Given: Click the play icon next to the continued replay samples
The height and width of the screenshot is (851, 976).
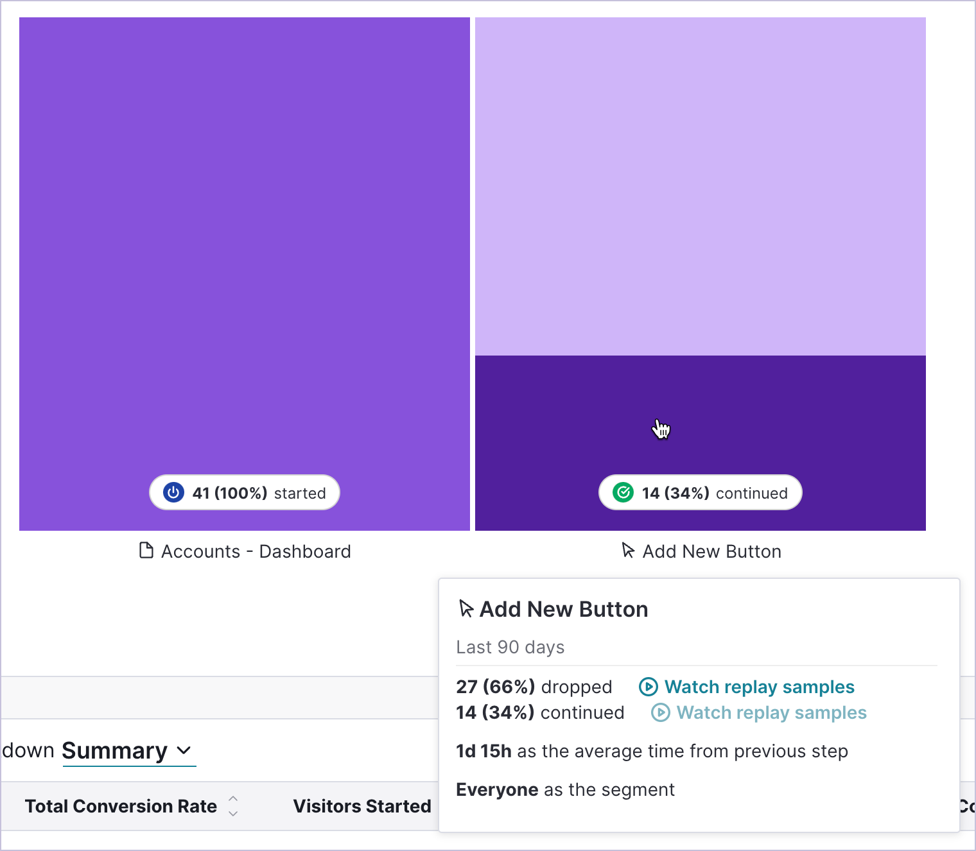Looking at the screenshot, I should click(661, 712).
